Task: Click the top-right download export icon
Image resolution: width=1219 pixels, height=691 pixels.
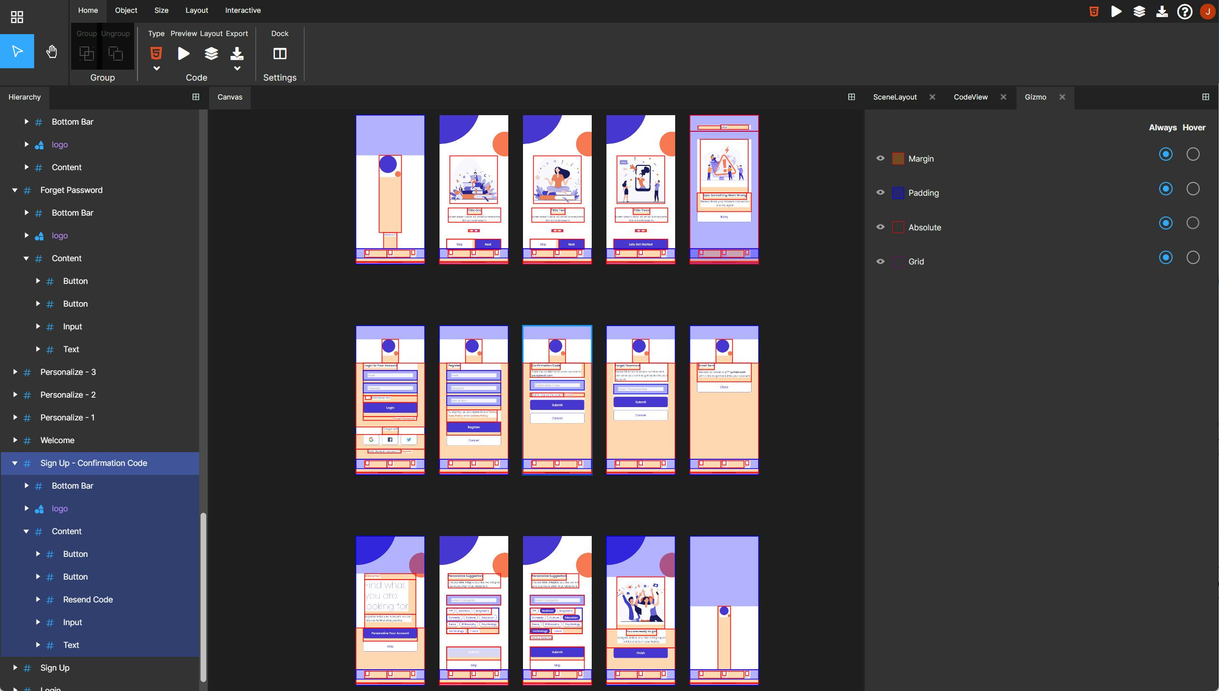Action: (1162, 11)
